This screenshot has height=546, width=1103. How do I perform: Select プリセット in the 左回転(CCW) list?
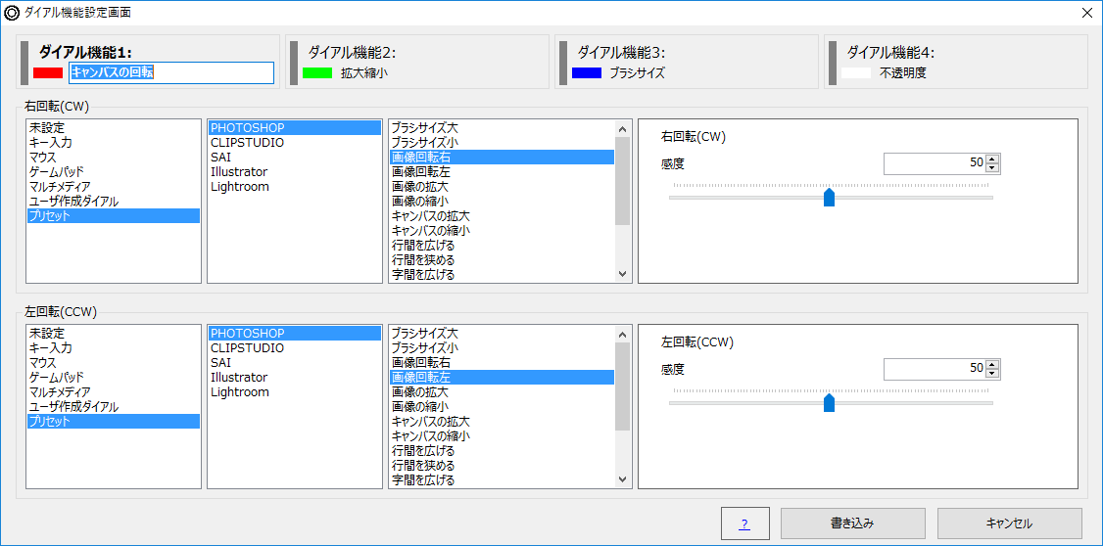[114, 421]
